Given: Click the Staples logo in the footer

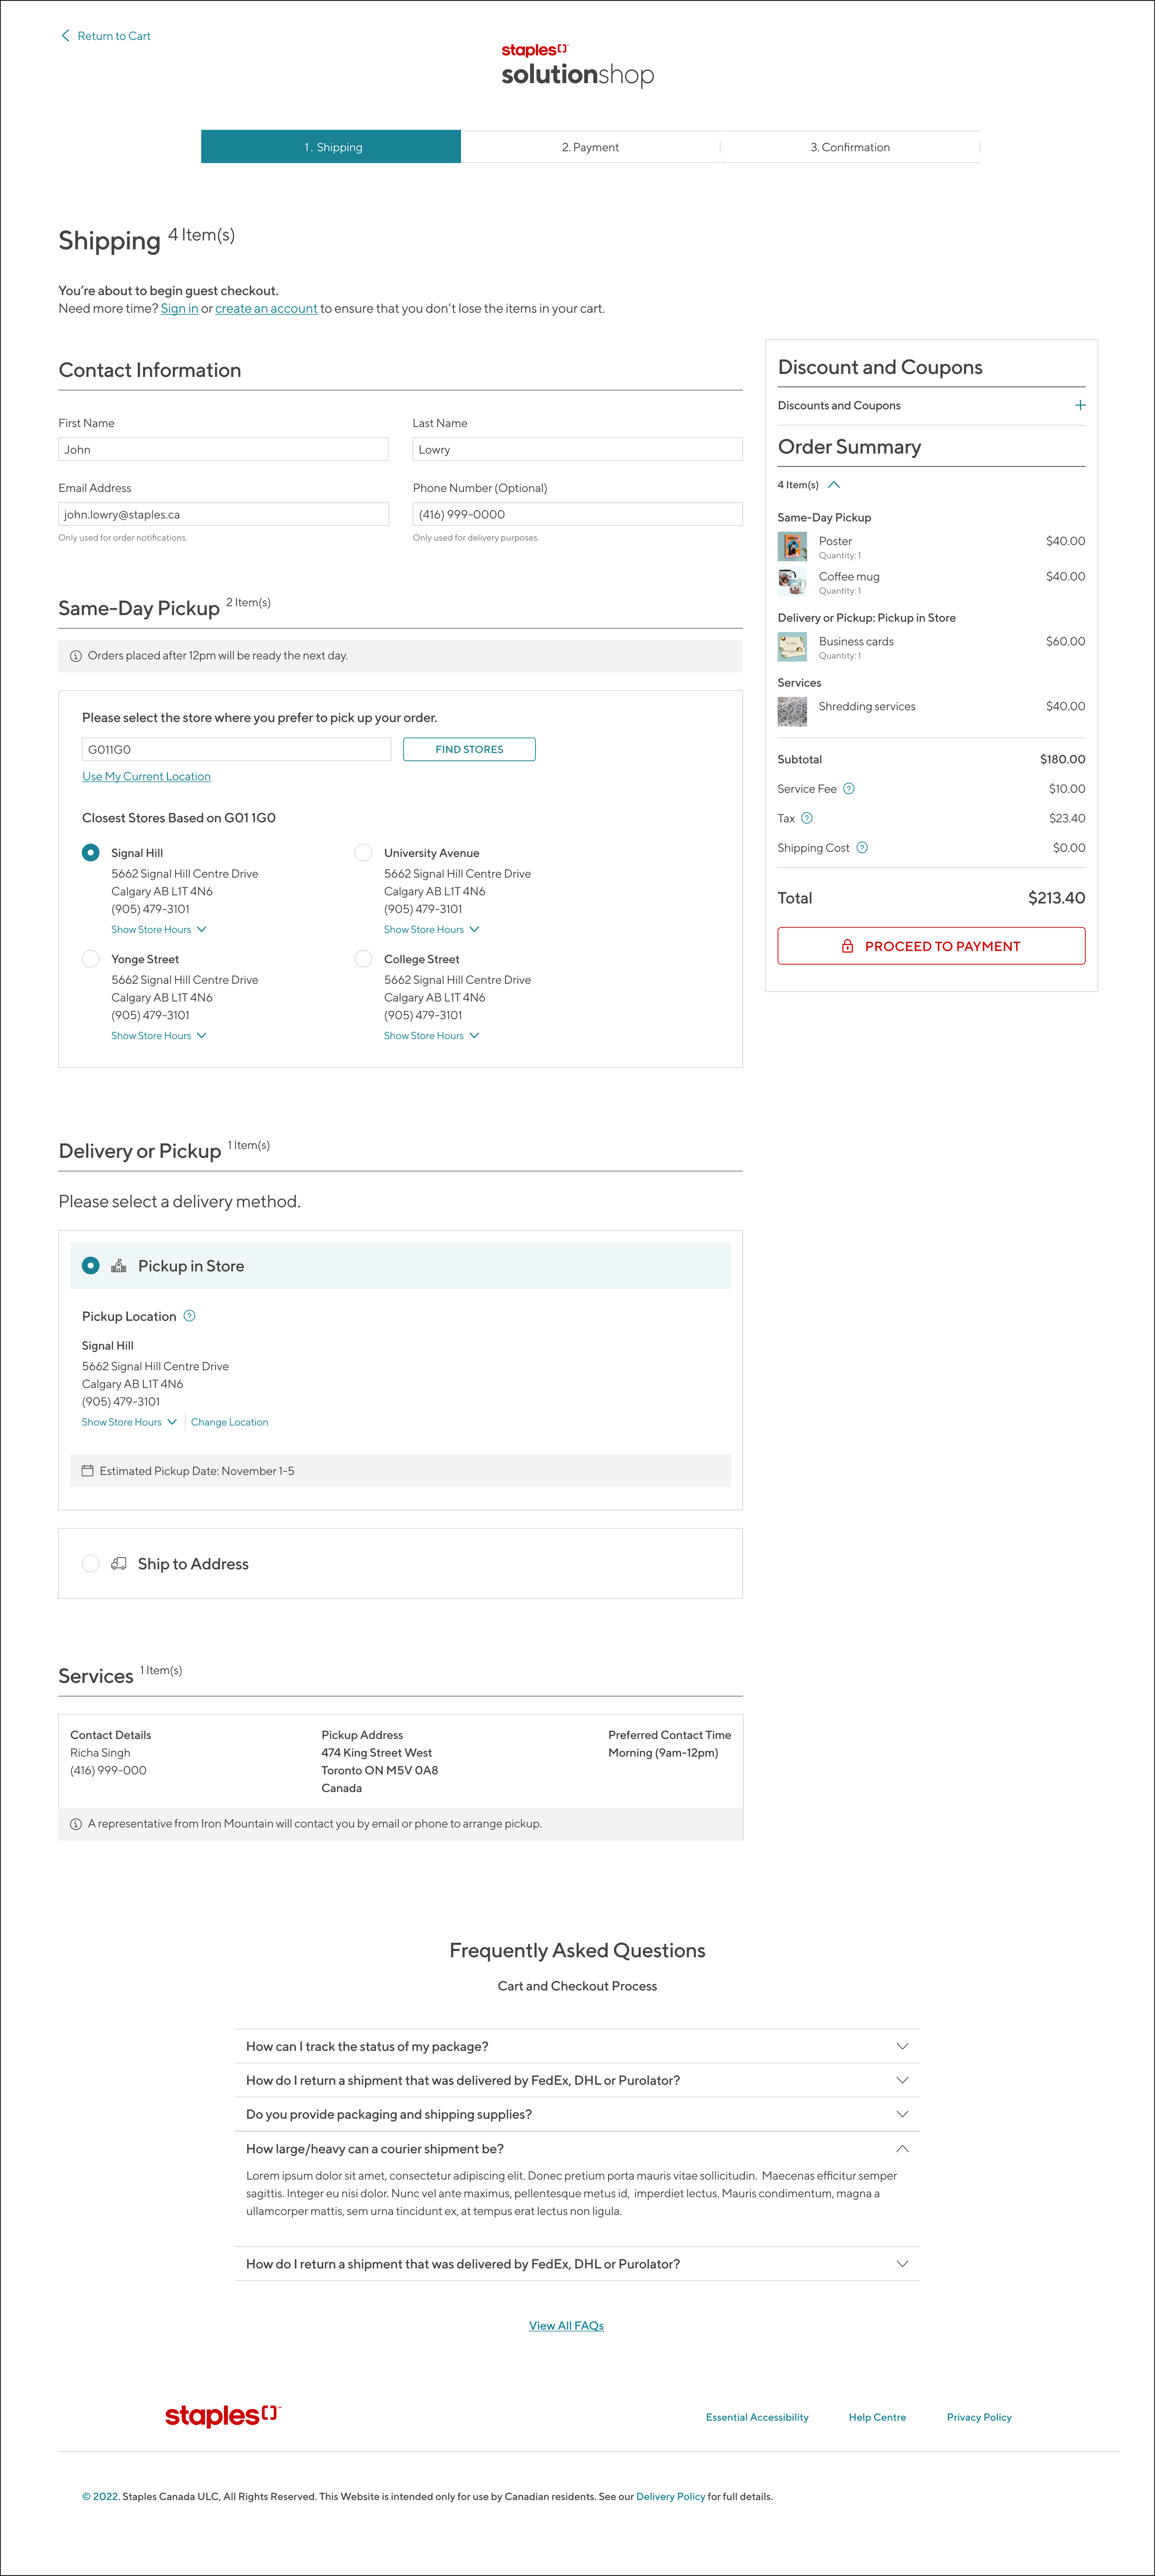Looking at the screenshot, I should (x=223, y=2416).
